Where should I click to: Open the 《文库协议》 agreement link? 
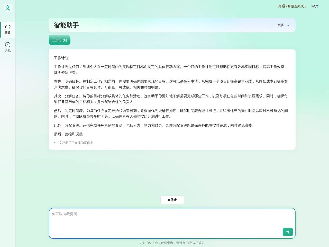point(196,243)
